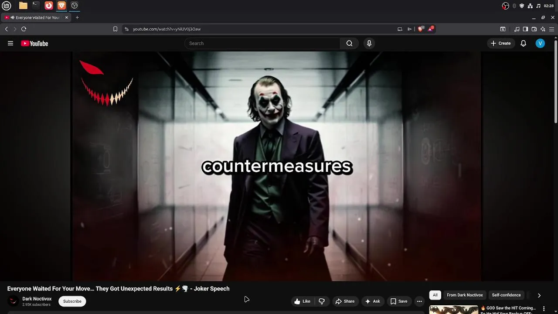Select the From Dark Noctivox chip
Image resolution: width=558 pixels, height=314 pixels.
click(465, 295)
